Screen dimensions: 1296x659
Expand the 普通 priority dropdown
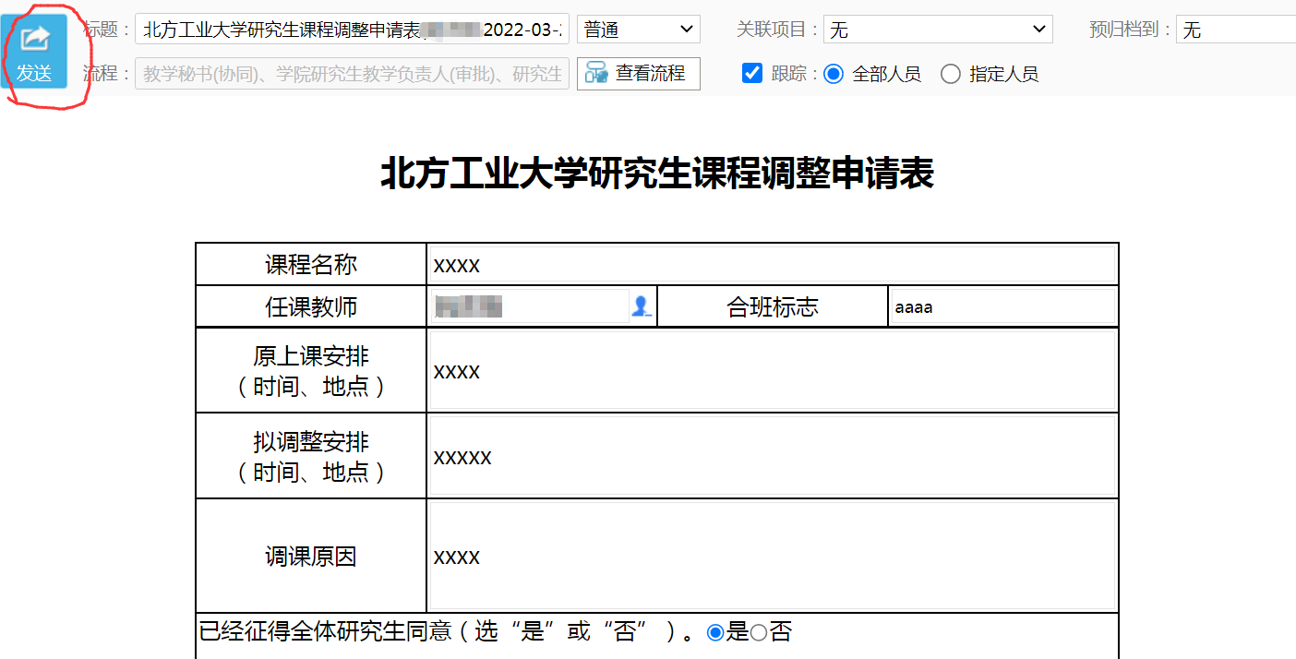[x=638, y=30]
